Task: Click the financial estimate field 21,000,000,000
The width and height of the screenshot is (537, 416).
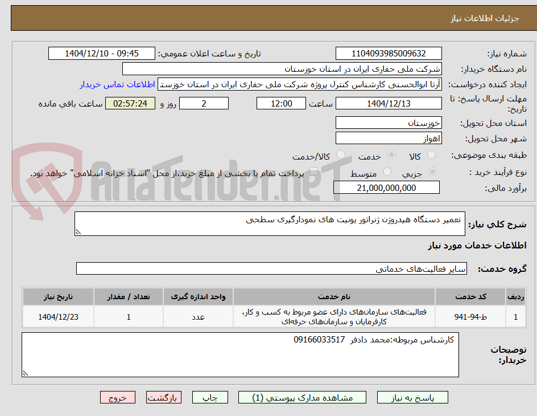Action: point(386,187)
